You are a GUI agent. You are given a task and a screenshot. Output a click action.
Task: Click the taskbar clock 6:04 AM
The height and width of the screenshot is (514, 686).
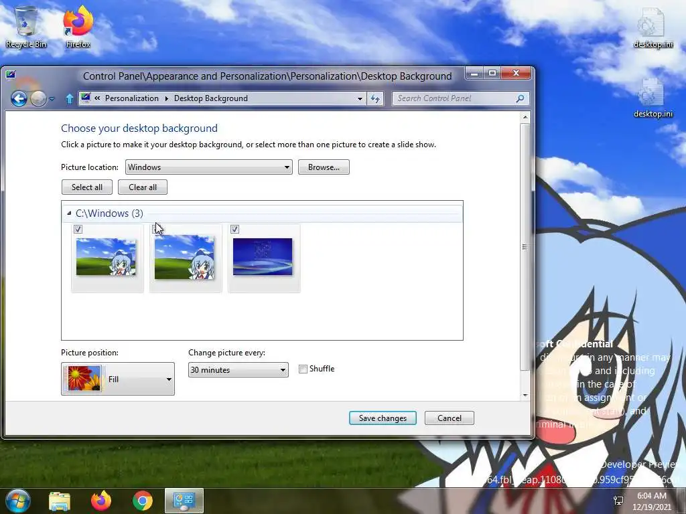click(x=651, y=496)
